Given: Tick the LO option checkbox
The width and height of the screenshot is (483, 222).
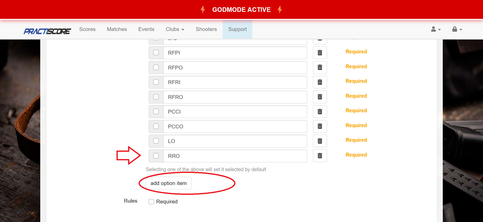Looking at the screenshot, I should coord(156,141).
